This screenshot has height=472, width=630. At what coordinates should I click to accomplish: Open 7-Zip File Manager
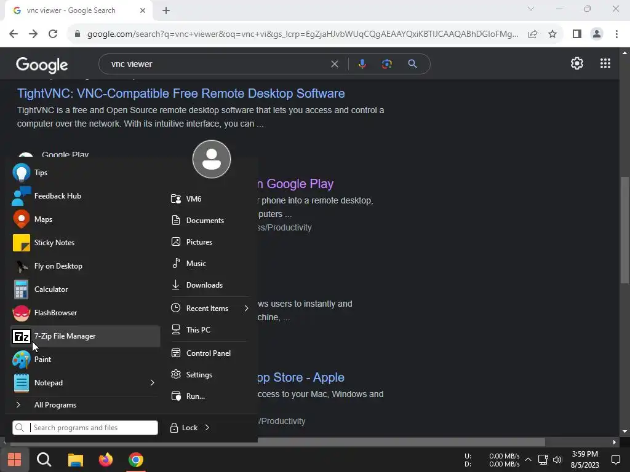(85, 336)
